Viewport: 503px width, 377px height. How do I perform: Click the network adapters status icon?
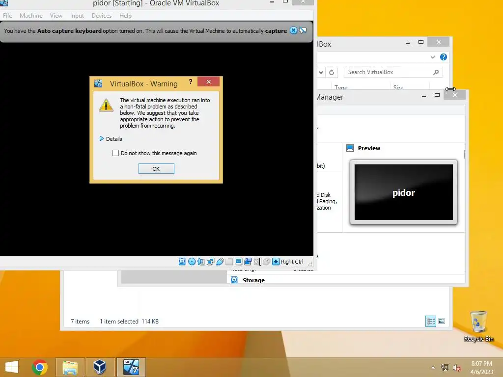coord(210,262)
